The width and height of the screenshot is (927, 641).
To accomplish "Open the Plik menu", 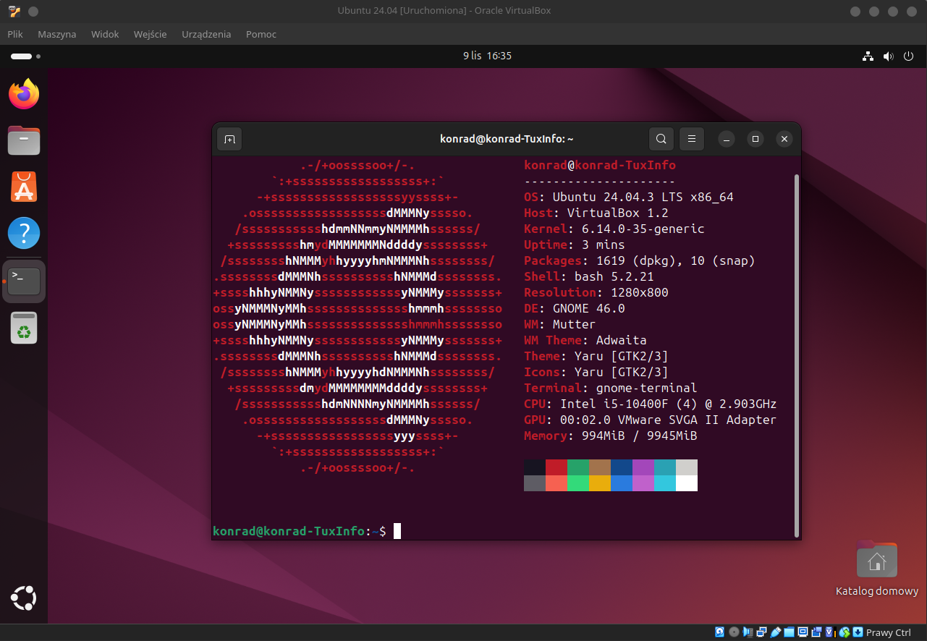I will [x=15, y=34].
